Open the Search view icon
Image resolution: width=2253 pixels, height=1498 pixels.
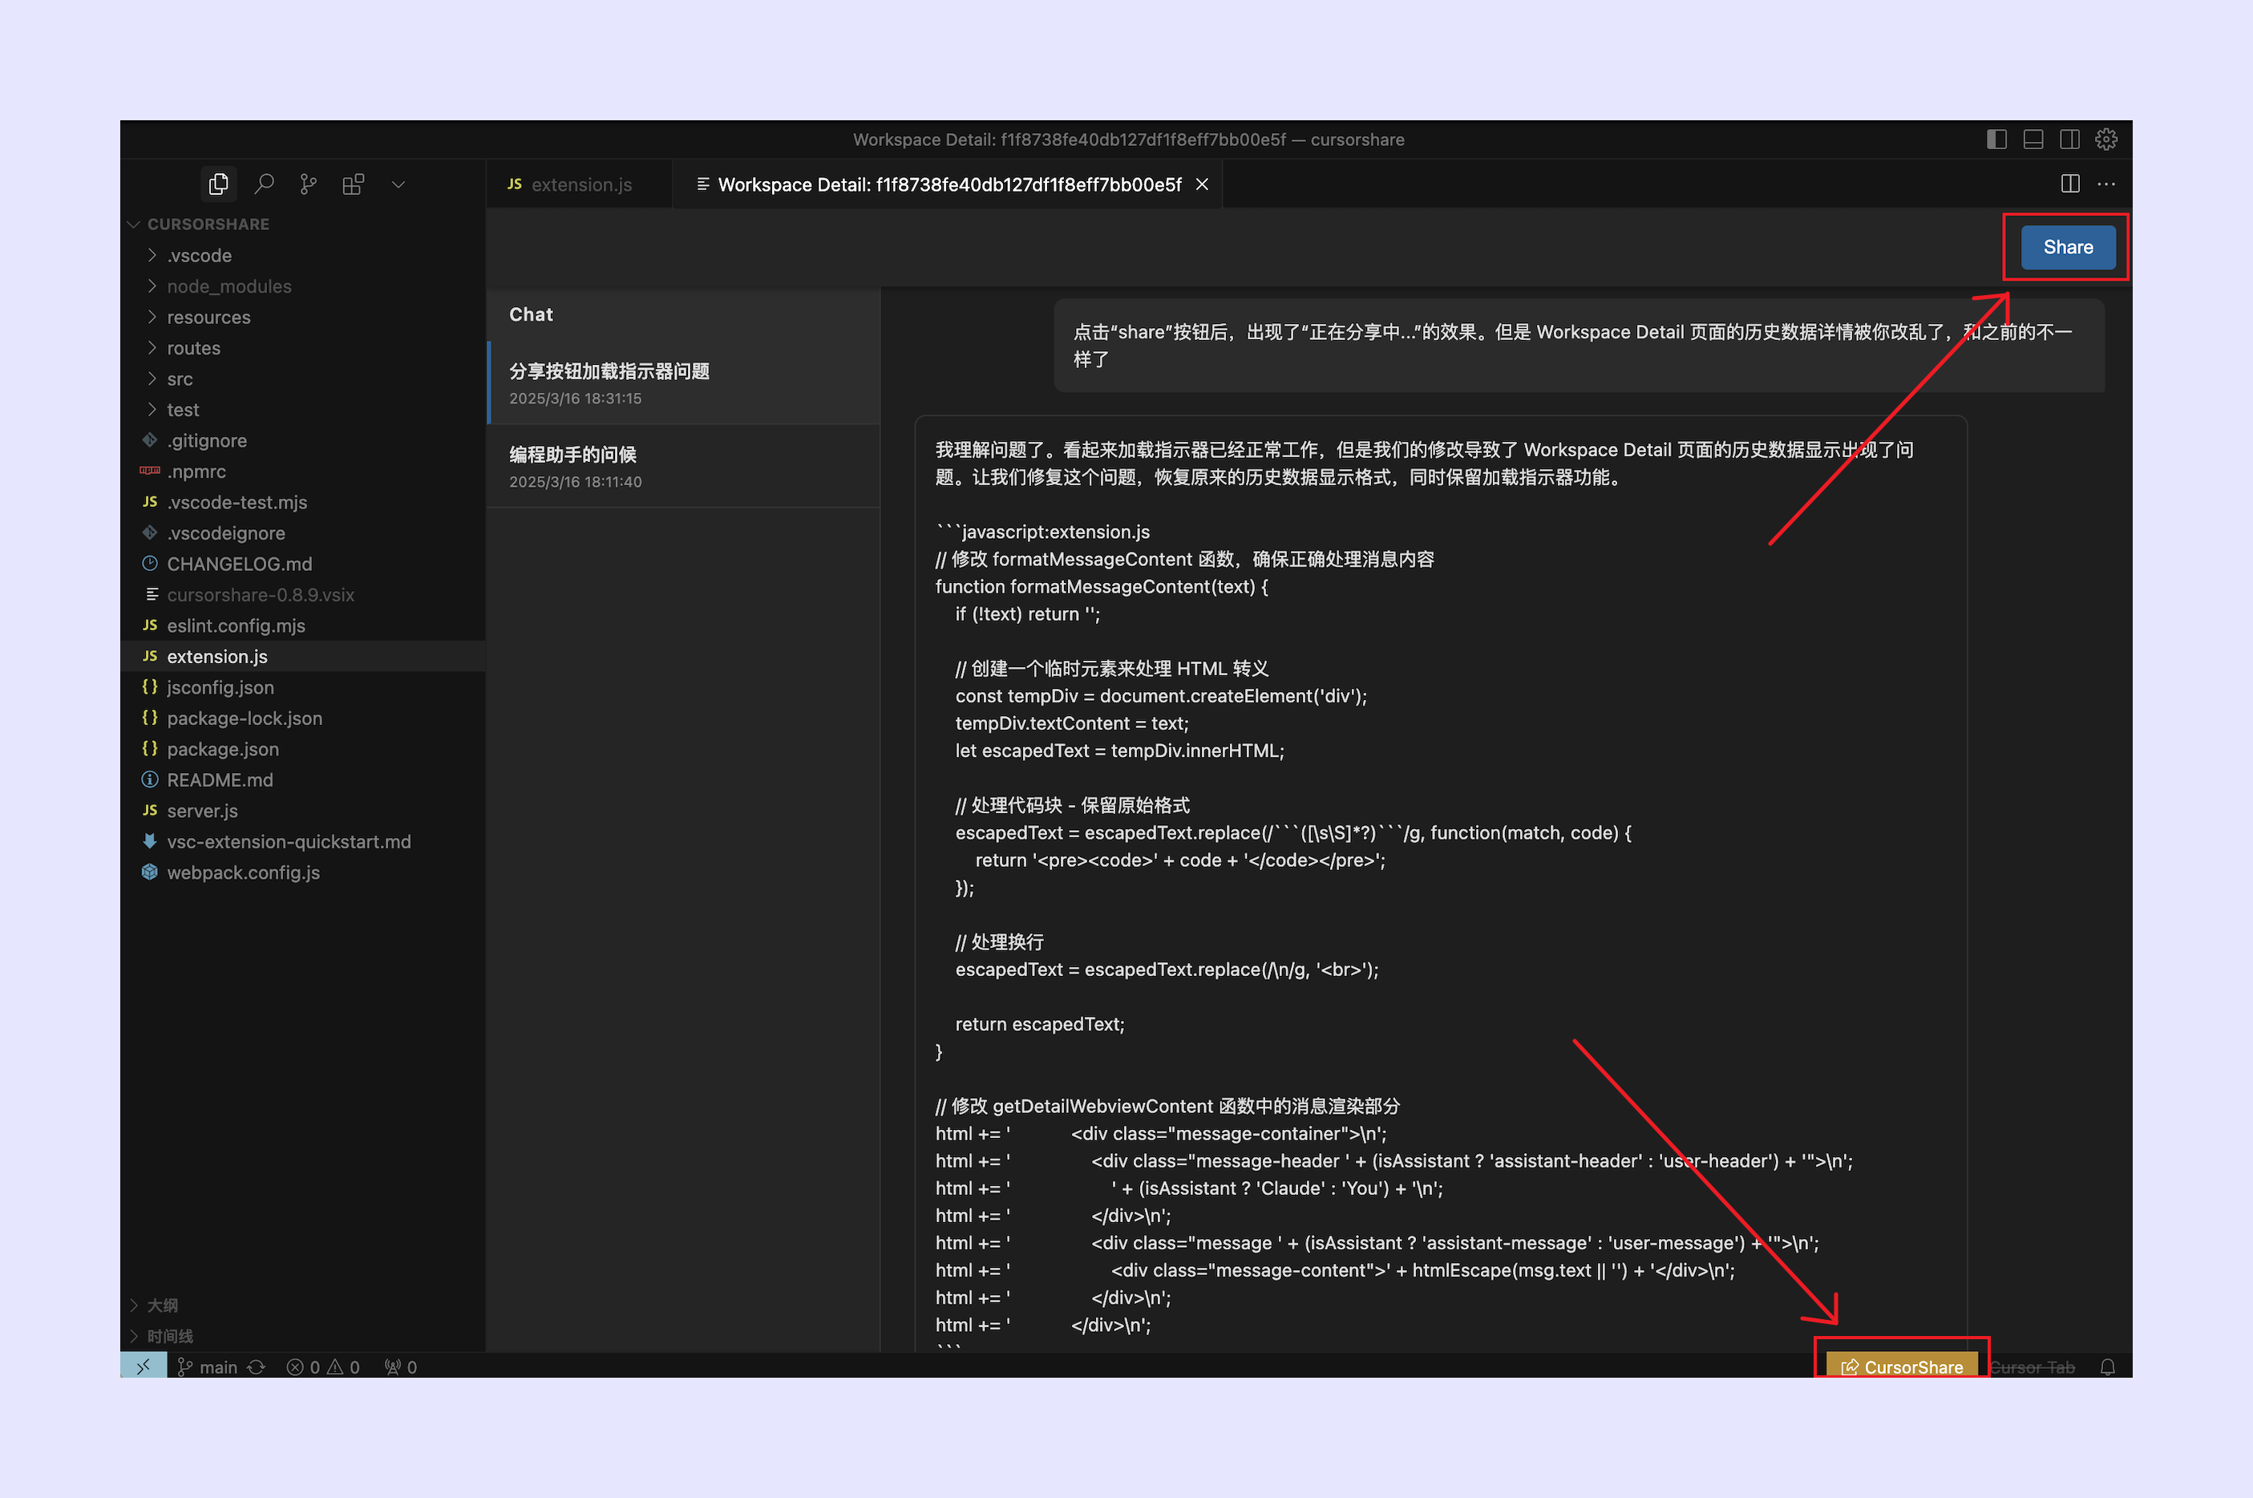tap(265, 184)
